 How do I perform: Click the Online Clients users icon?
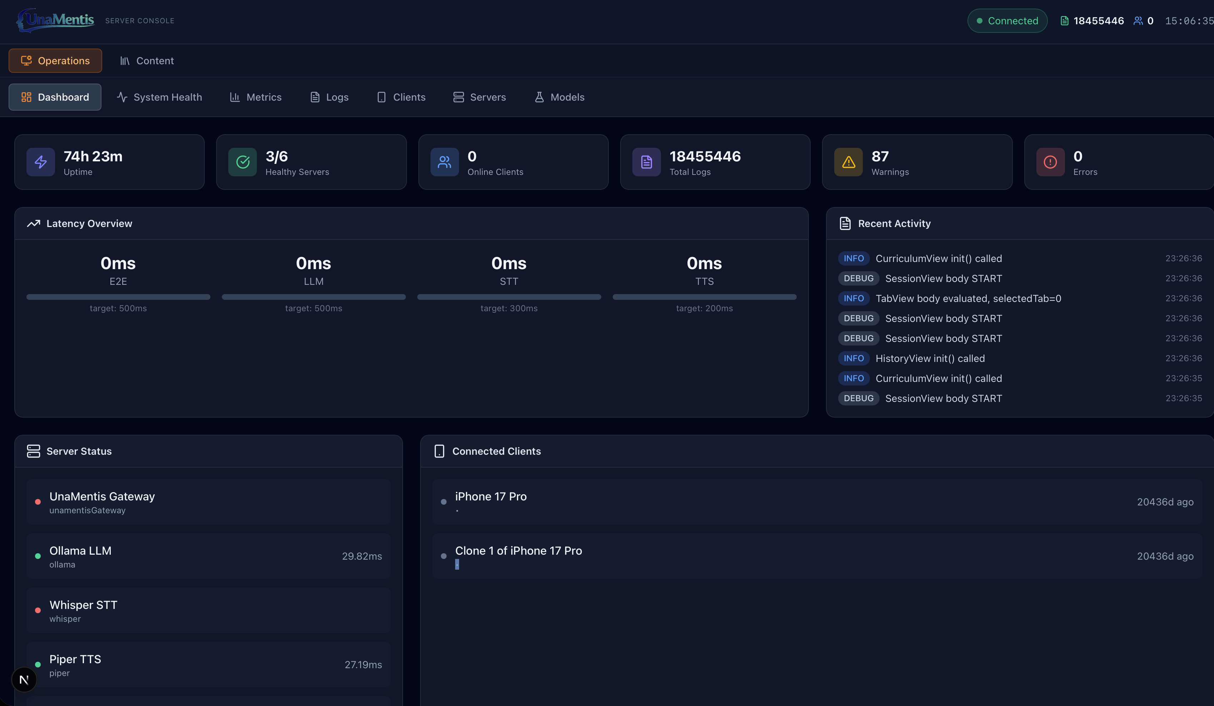tap(444, 162)
